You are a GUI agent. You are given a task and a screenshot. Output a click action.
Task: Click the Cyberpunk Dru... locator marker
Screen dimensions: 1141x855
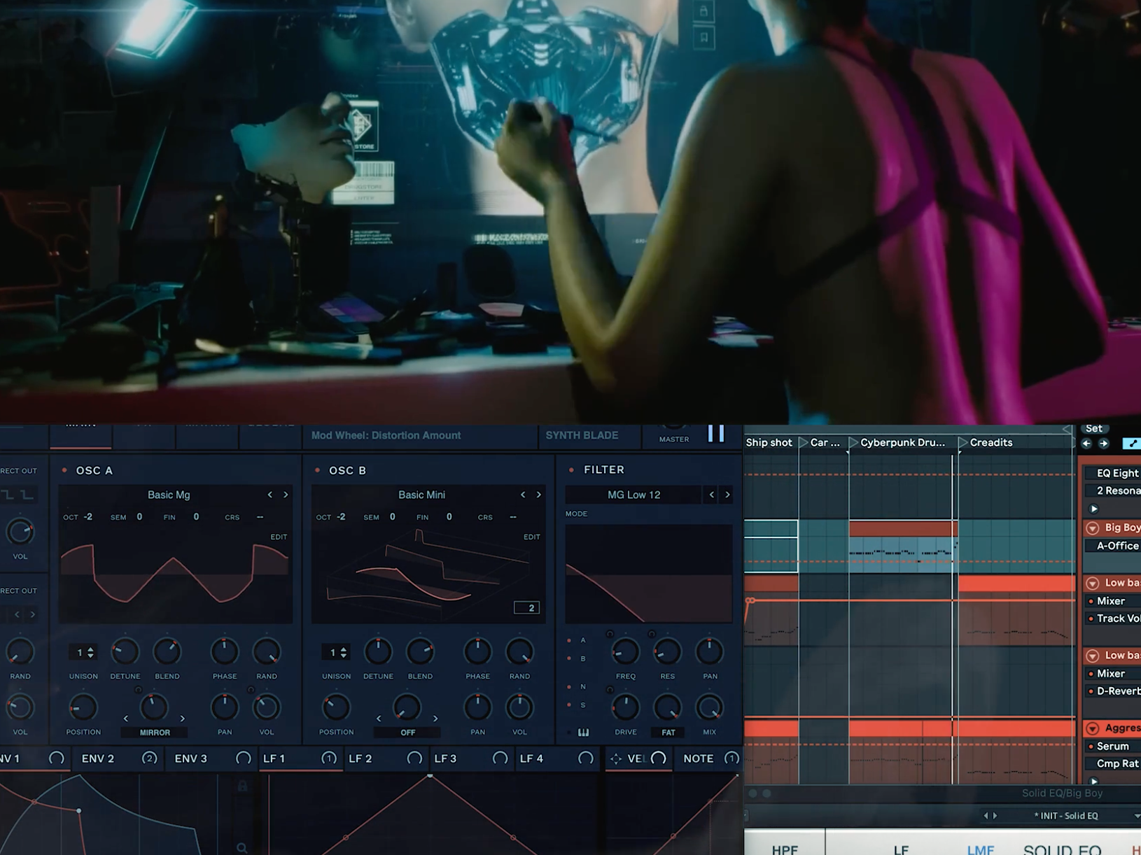896,442
